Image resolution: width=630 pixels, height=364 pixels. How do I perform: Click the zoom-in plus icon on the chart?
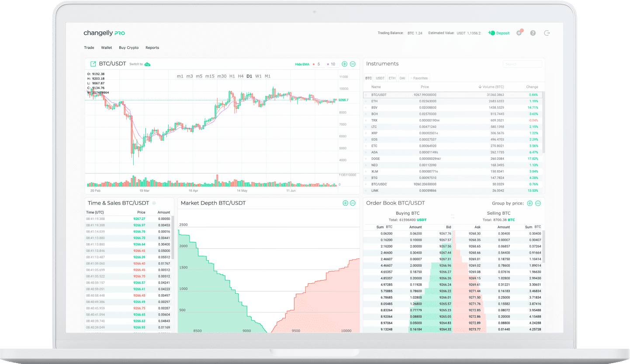(345, 64)
